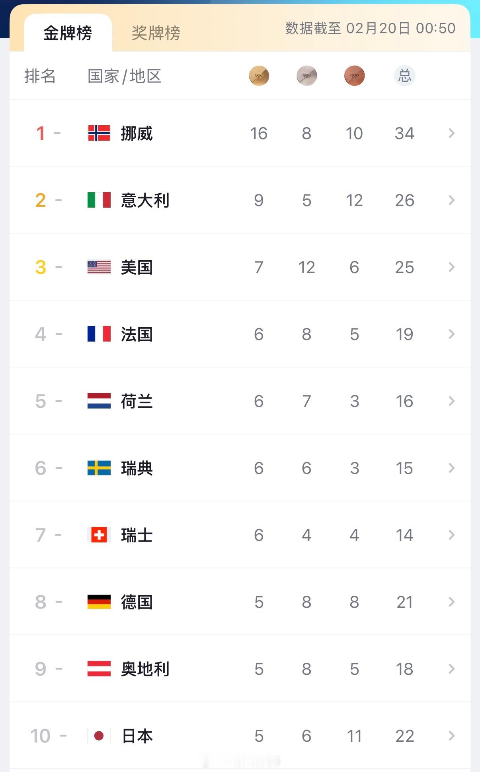Expand the 日本 row chevron

[x=451, y=736]
